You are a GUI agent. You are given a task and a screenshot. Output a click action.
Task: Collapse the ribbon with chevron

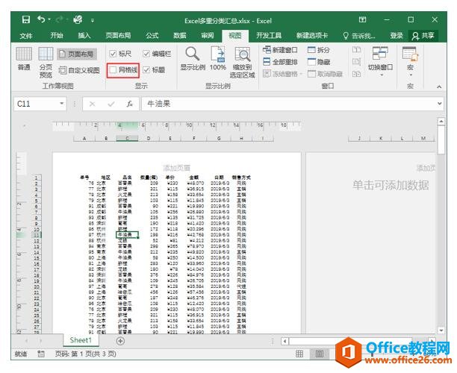click(x=439, y=87)
